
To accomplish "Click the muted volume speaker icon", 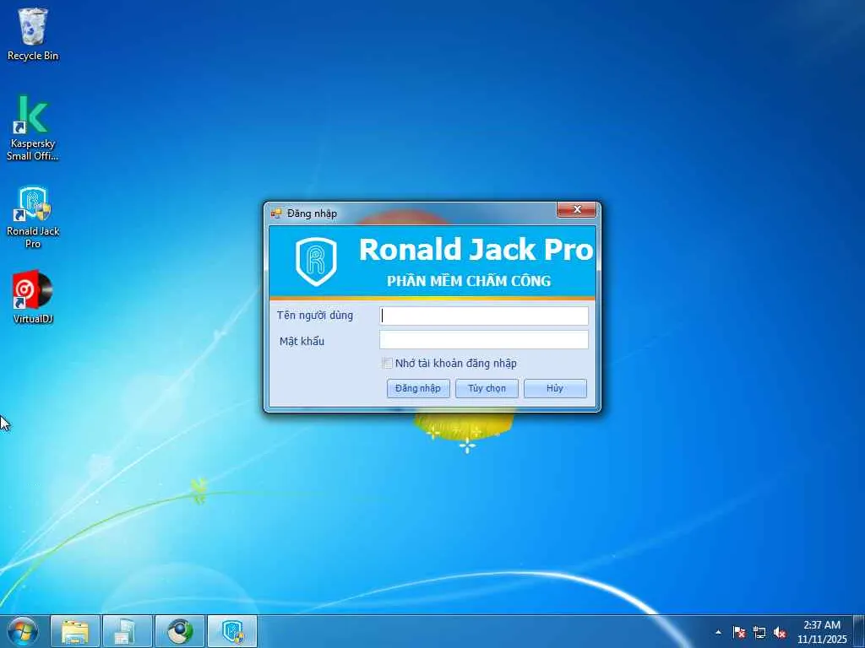I will point(780,632).
